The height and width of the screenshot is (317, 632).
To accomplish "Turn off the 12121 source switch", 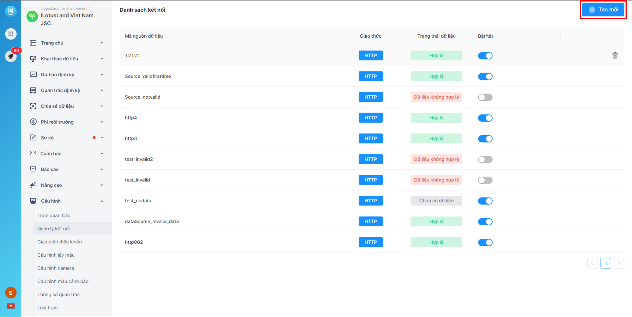I will (485, 56).
